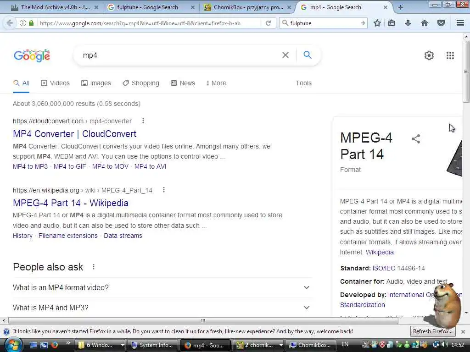470x352 pixels.
Task: Open the More search filters dropdown
Action: (216, 83)
